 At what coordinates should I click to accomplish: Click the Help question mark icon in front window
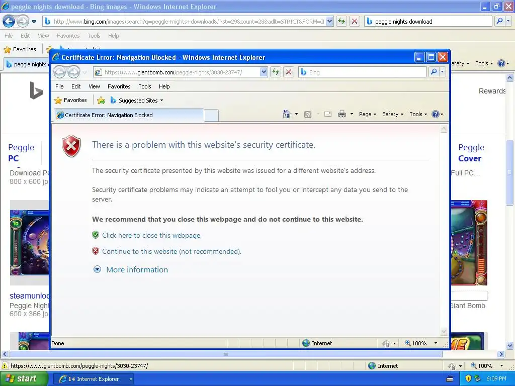[x=436, y=114]
